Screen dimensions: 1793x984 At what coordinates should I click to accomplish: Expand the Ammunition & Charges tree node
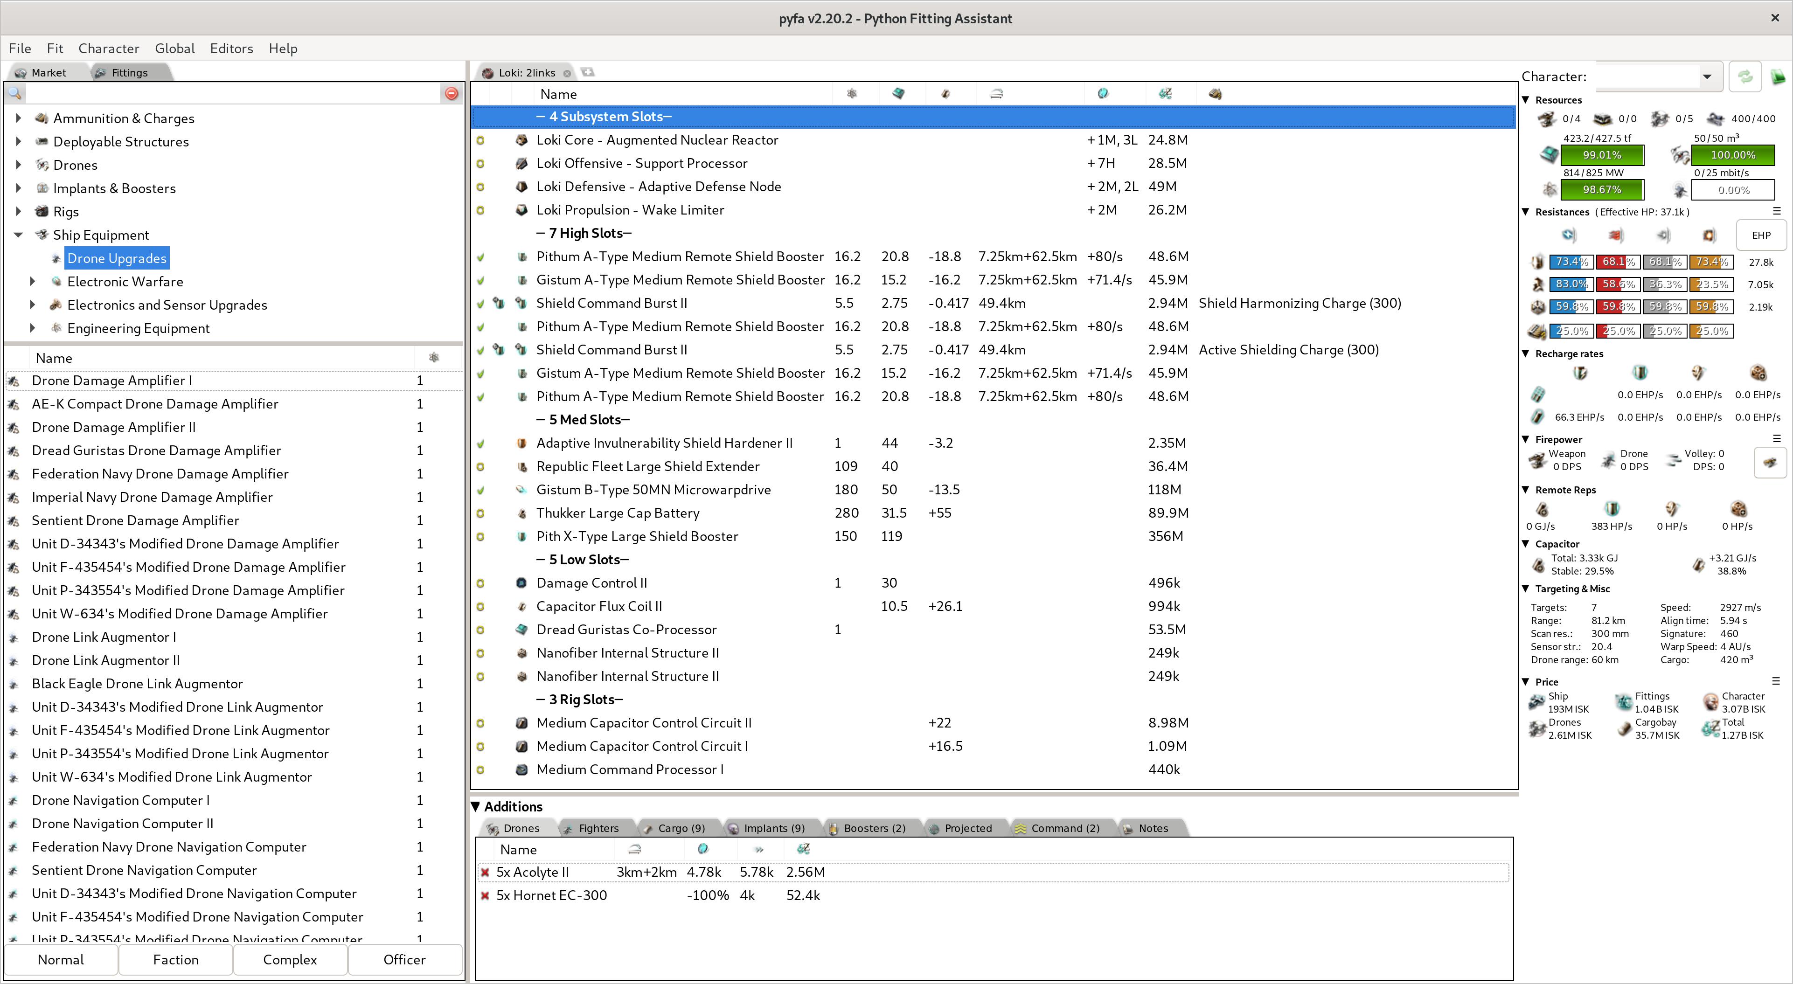pos(19,118)
